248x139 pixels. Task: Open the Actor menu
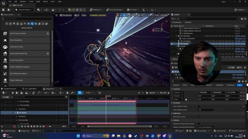click(x=53, y=2)
